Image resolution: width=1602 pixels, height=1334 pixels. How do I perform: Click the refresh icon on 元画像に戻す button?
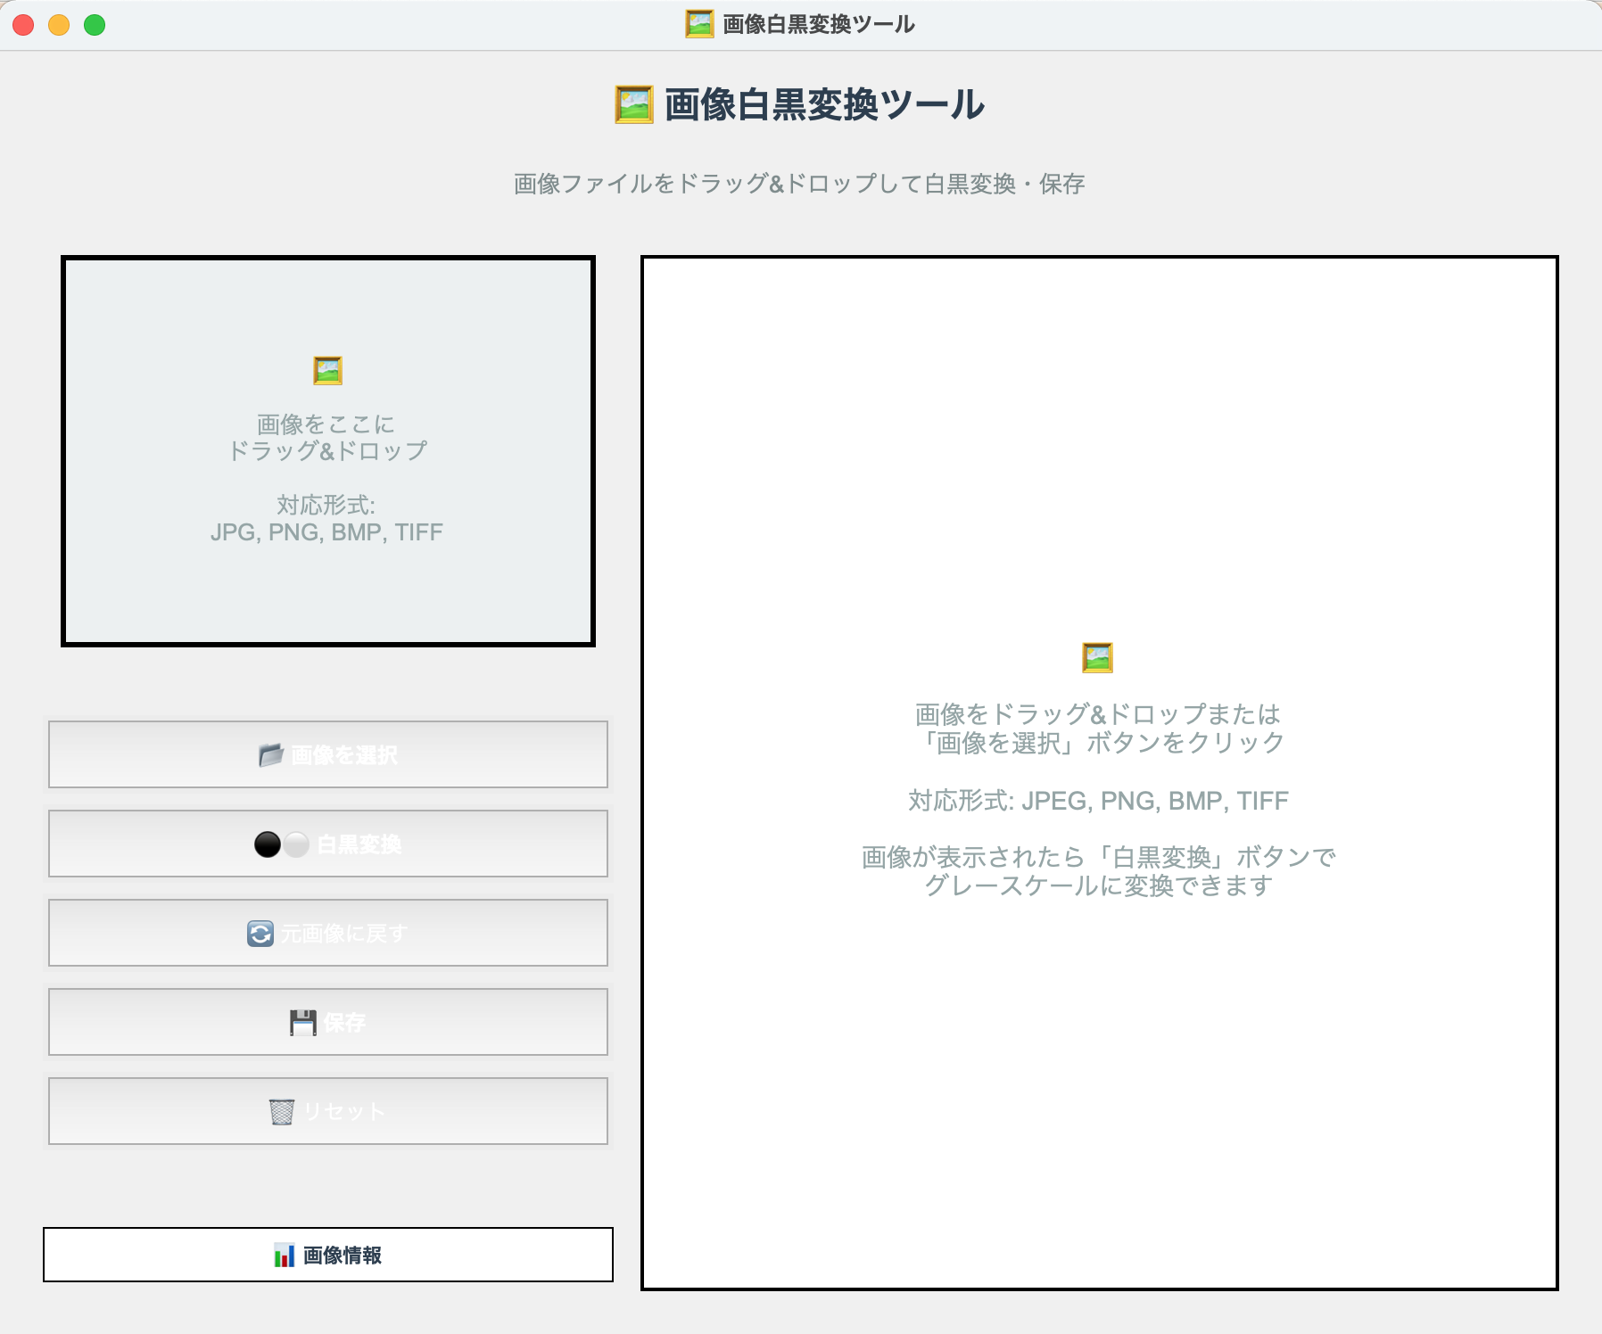(259, 933)
